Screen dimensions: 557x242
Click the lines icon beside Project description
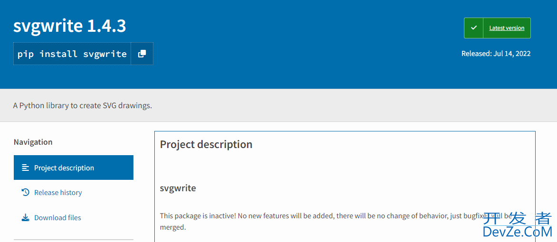tap(25, 168)
